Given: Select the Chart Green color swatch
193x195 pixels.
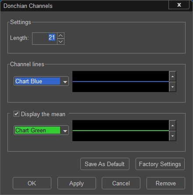Looking at the screenshot, I should point(37,130).
